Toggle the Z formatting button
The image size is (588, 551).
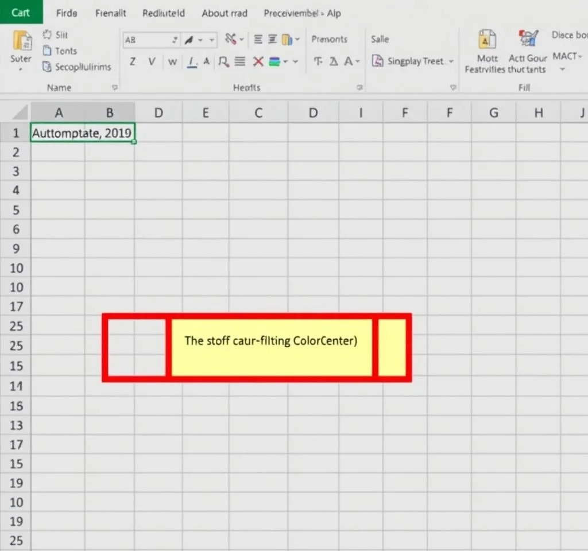click(133, 61)
